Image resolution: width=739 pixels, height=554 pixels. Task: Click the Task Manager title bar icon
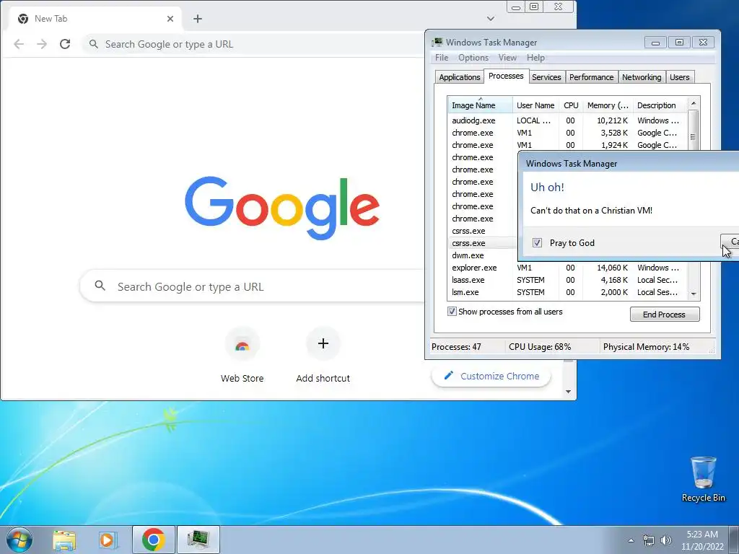pyautogui.click(x=437, y=43)
